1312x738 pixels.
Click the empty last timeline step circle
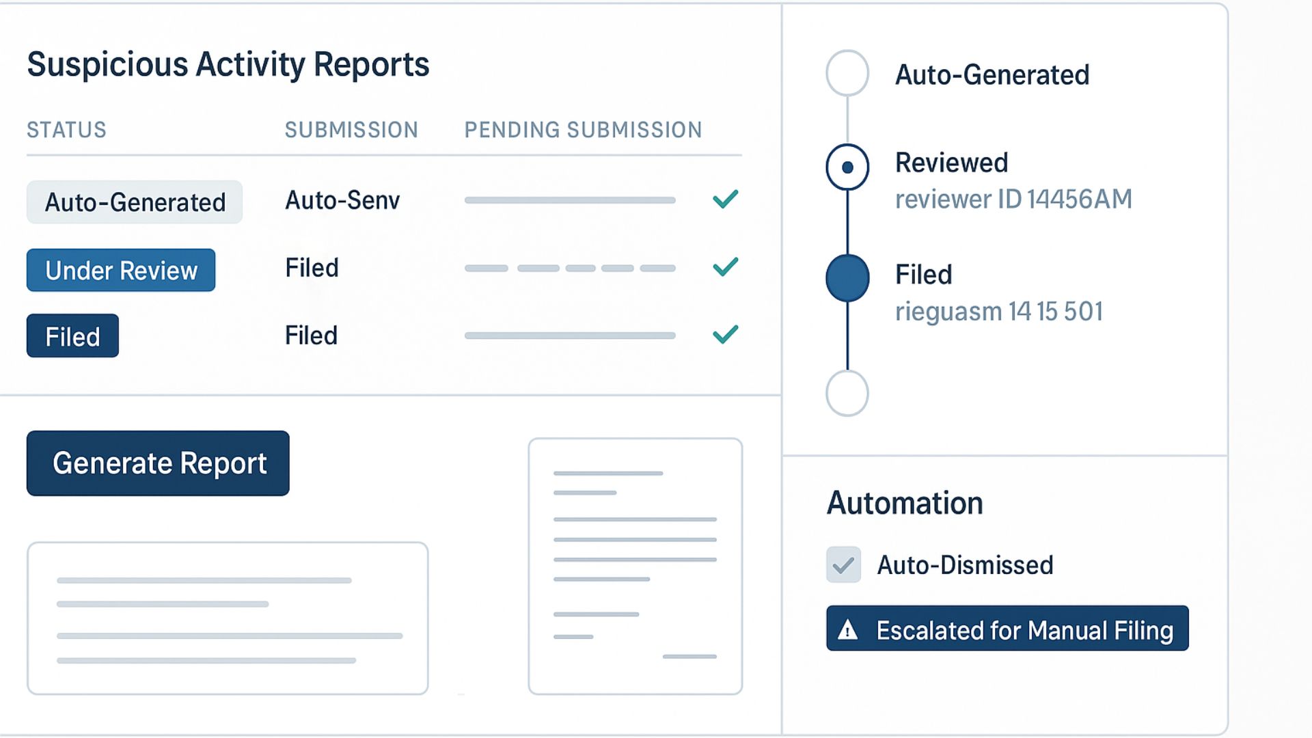[847, 394]
